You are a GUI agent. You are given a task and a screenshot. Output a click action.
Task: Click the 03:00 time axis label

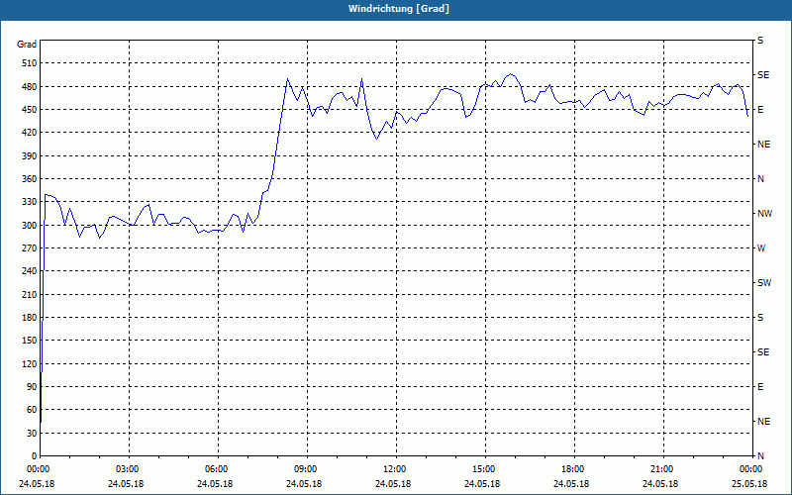[x=129, y=469]
